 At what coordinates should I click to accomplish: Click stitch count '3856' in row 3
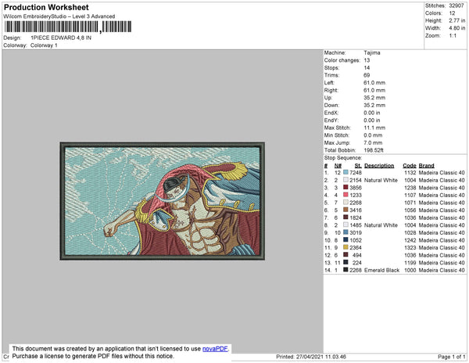coord(356,188)
